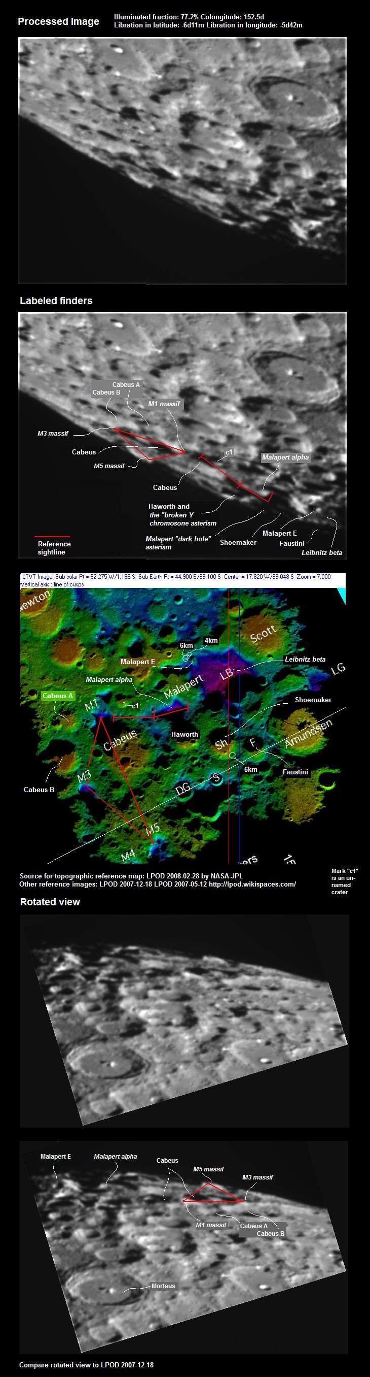
Task: Click the "Labeled finders" heading
Action: coord(56,301)
